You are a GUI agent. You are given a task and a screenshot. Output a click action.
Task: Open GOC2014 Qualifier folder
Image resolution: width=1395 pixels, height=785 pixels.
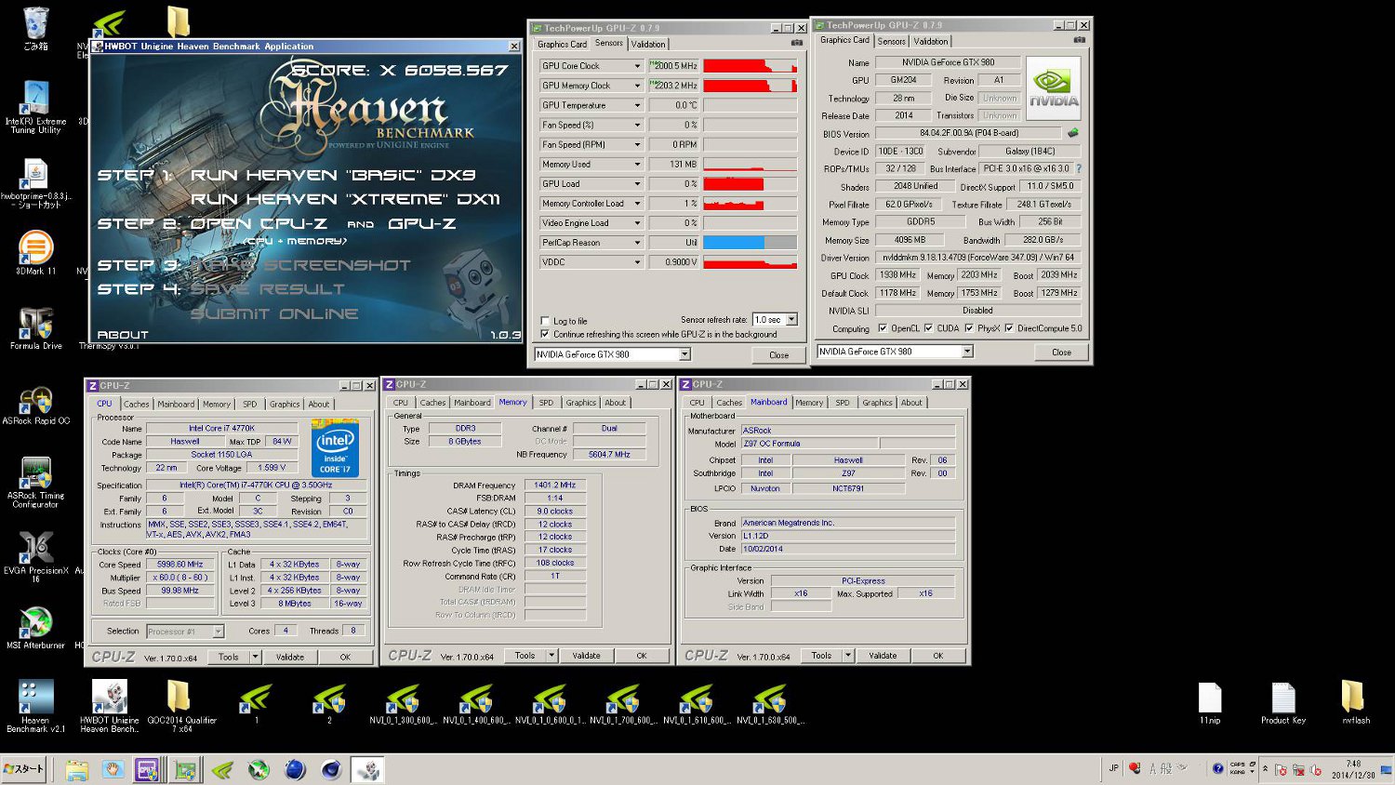[181, 705]
